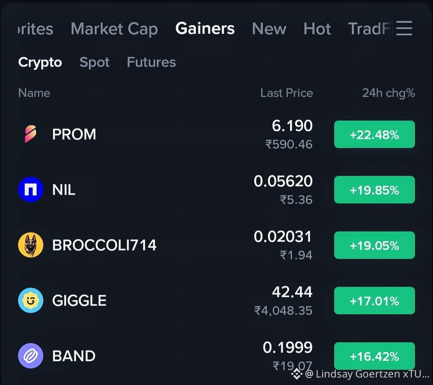Select the Futures sub-tab
The image size is (433, 385).
tap(151, 62)
